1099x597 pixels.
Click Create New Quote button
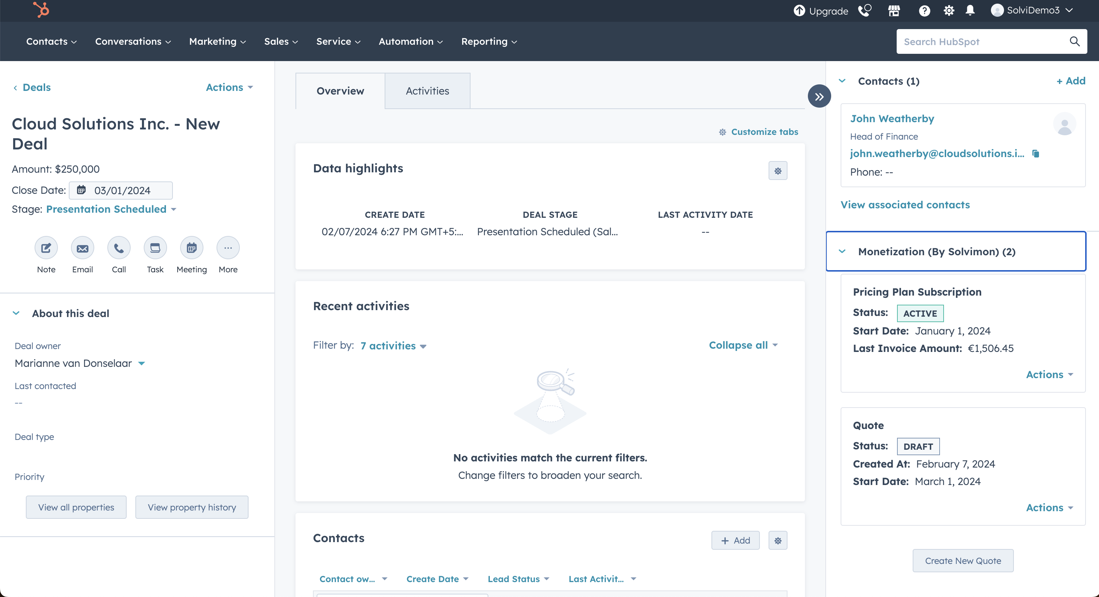963,561
